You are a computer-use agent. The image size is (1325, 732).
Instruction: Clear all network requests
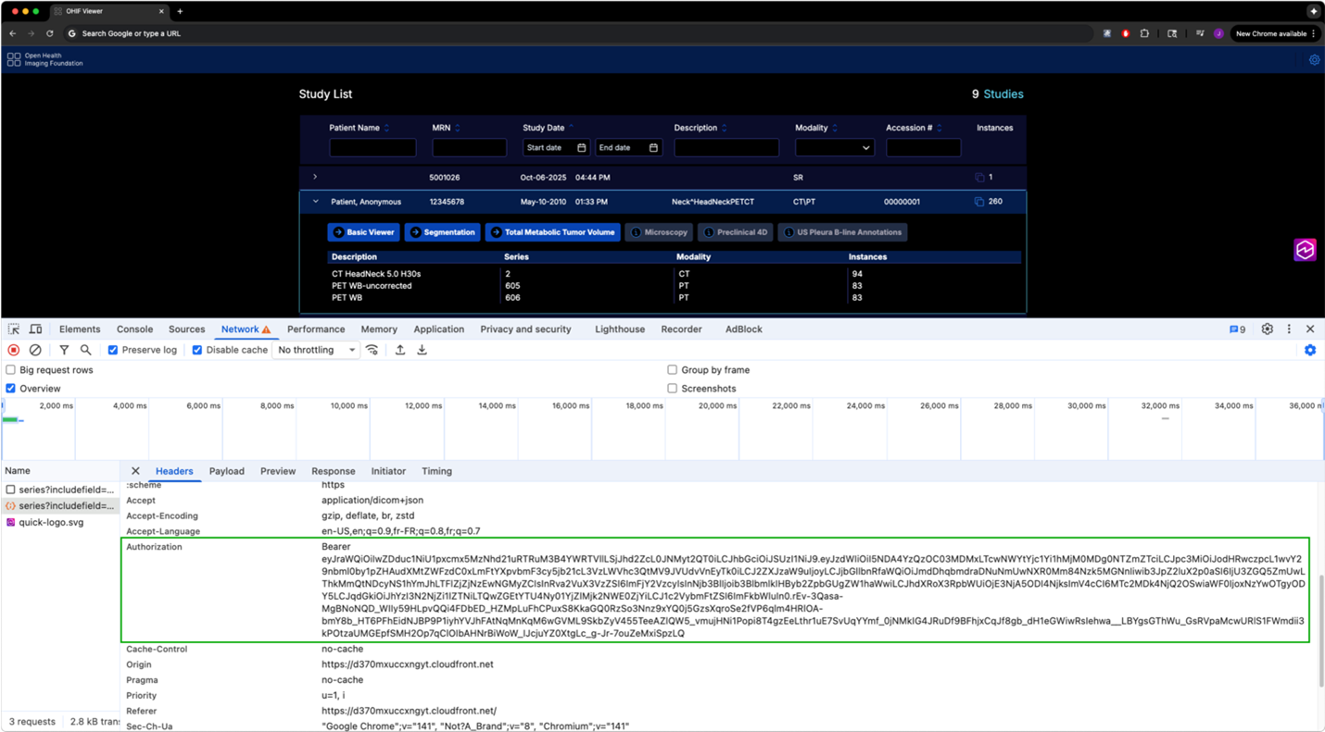pyautogui.click(x=35, y=350)
